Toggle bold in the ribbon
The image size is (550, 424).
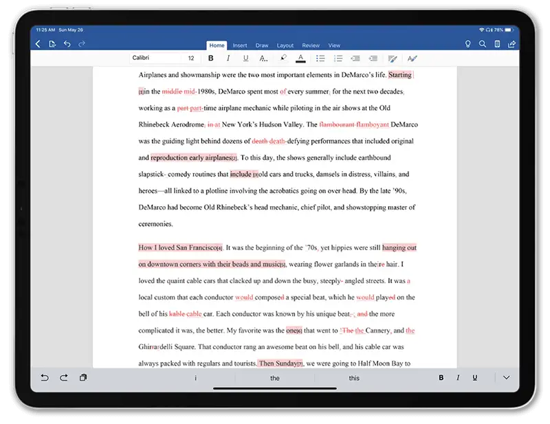pyautogui.click(x=210, y=58)
